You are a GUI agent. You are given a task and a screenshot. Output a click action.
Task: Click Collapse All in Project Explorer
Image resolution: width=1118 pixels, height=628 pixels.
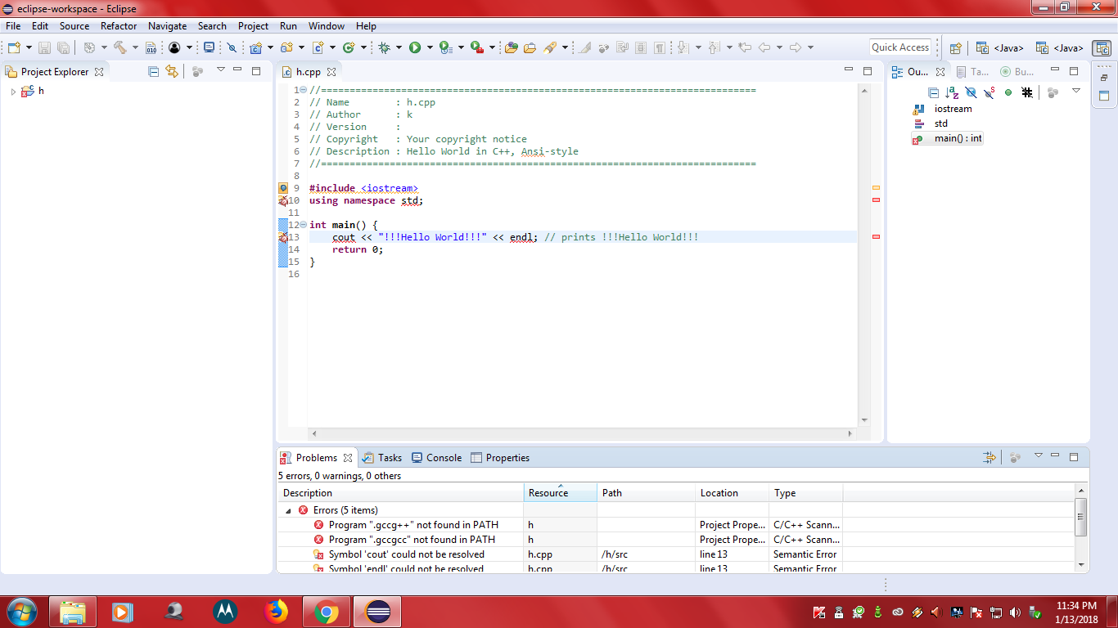153,72
